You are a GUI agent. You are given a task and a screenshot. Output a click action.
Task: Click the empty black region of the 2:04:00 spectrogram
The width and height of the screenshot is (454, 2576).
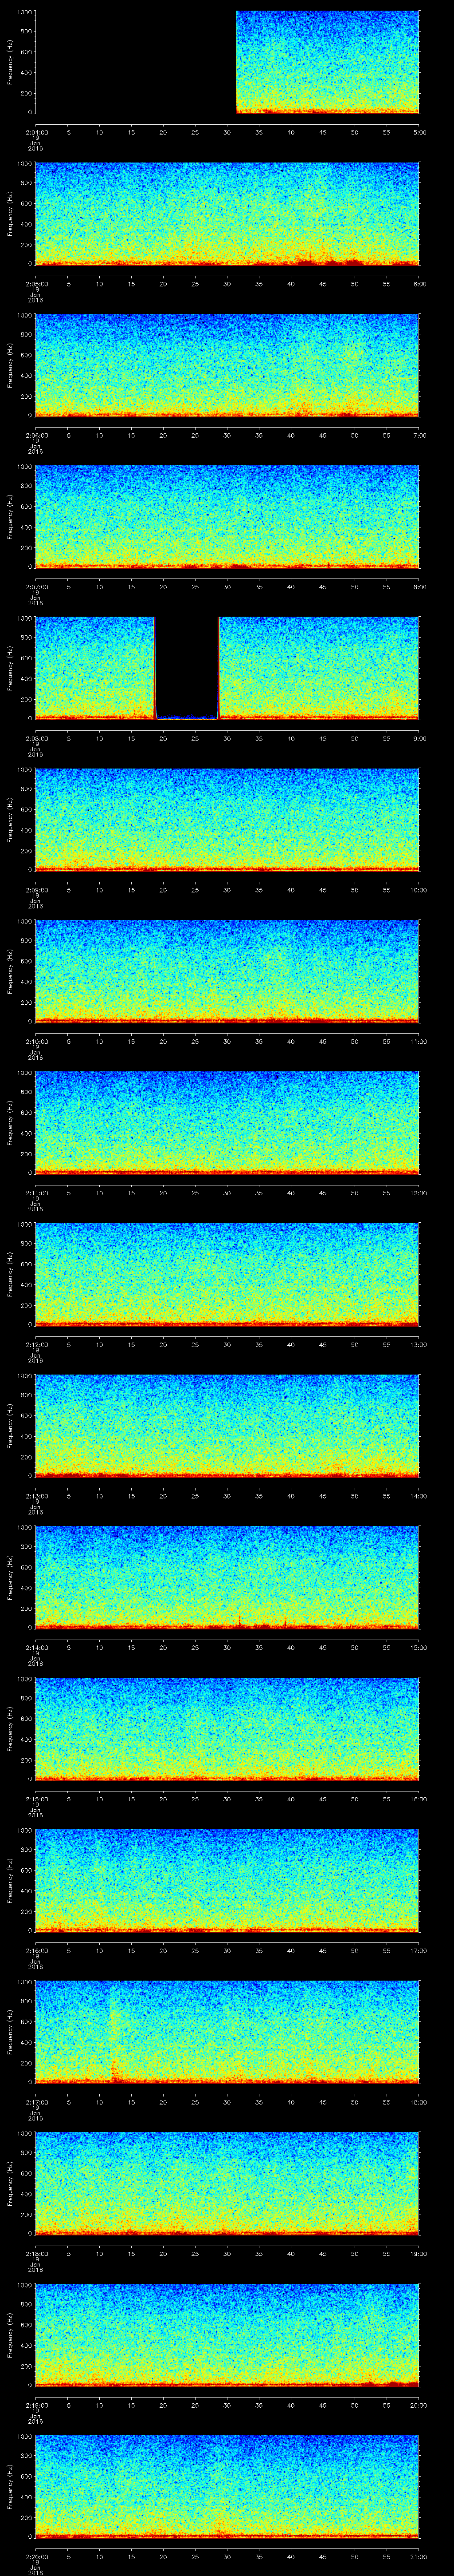(135, 62)
